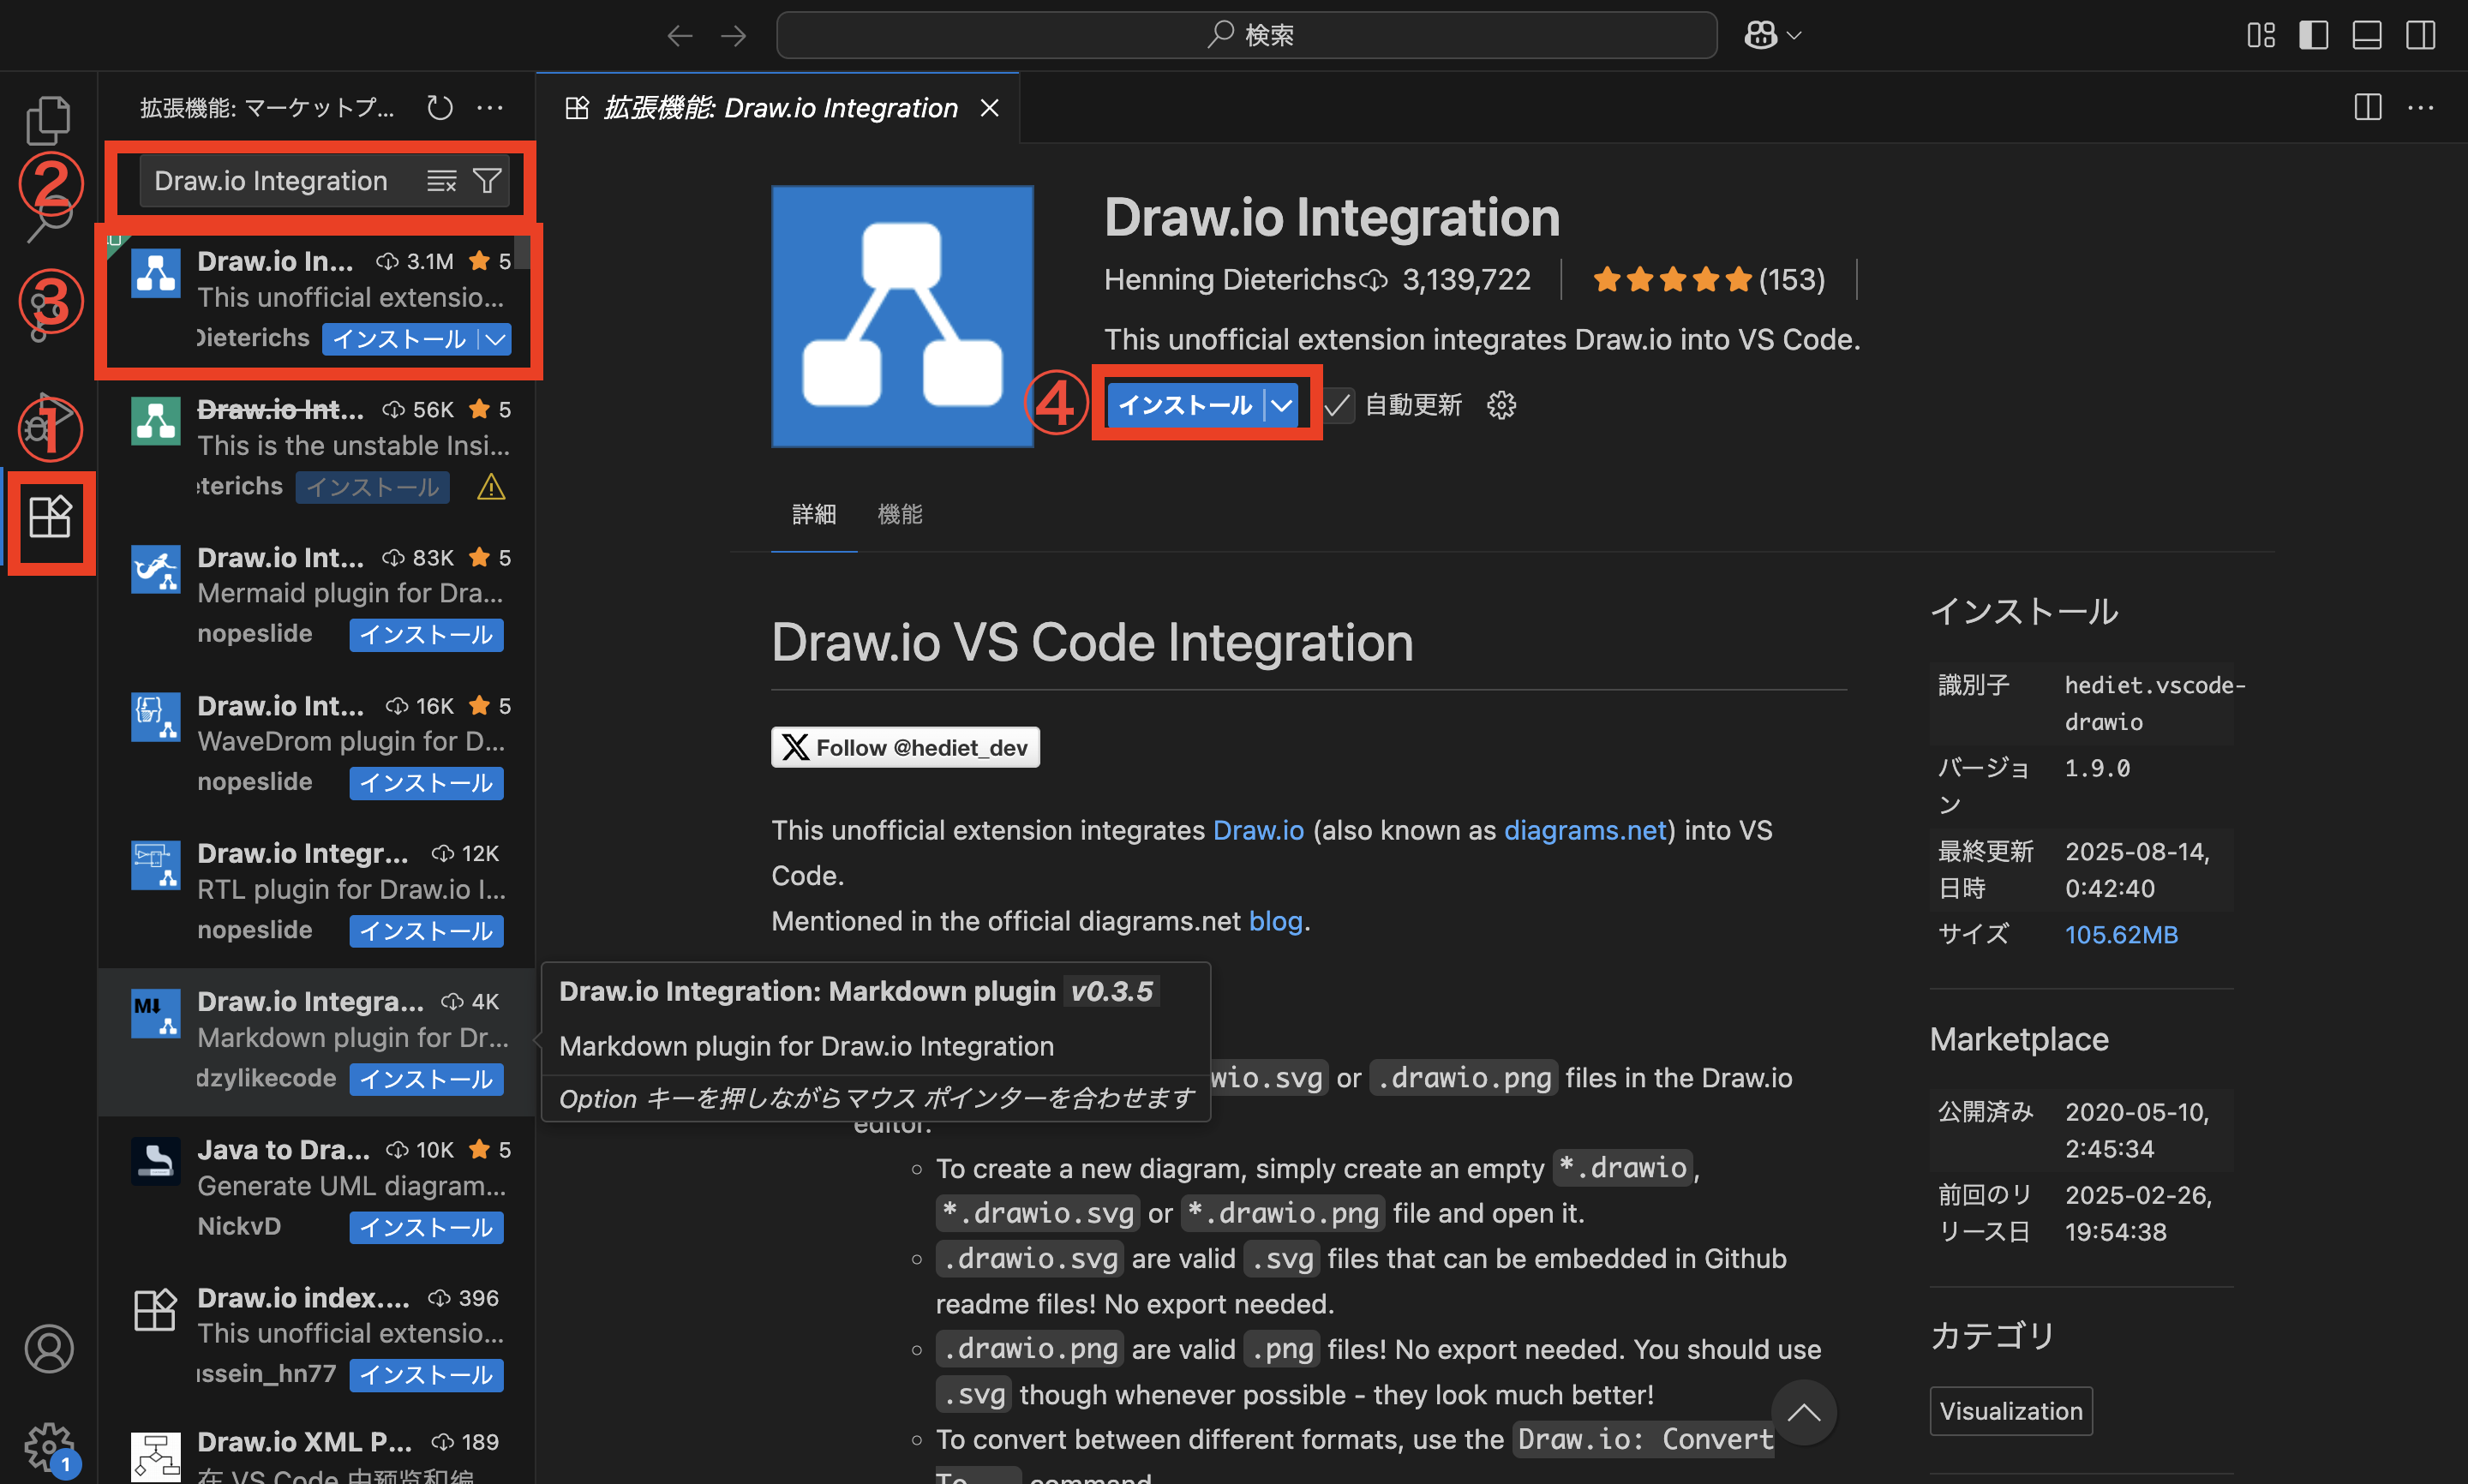
Task: Open the Draw.io extension settings gear
Action: 1501,405
